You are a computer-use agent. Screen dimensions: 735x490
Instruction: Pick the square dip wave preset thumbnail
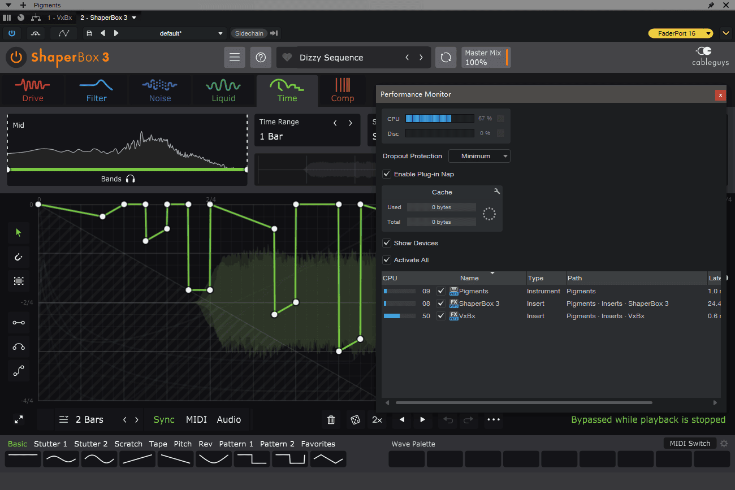[x=291, y=458]
